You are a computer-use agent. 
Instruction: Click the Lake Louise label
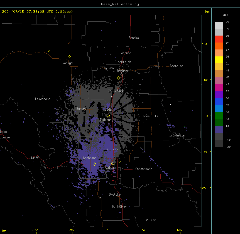5,135
